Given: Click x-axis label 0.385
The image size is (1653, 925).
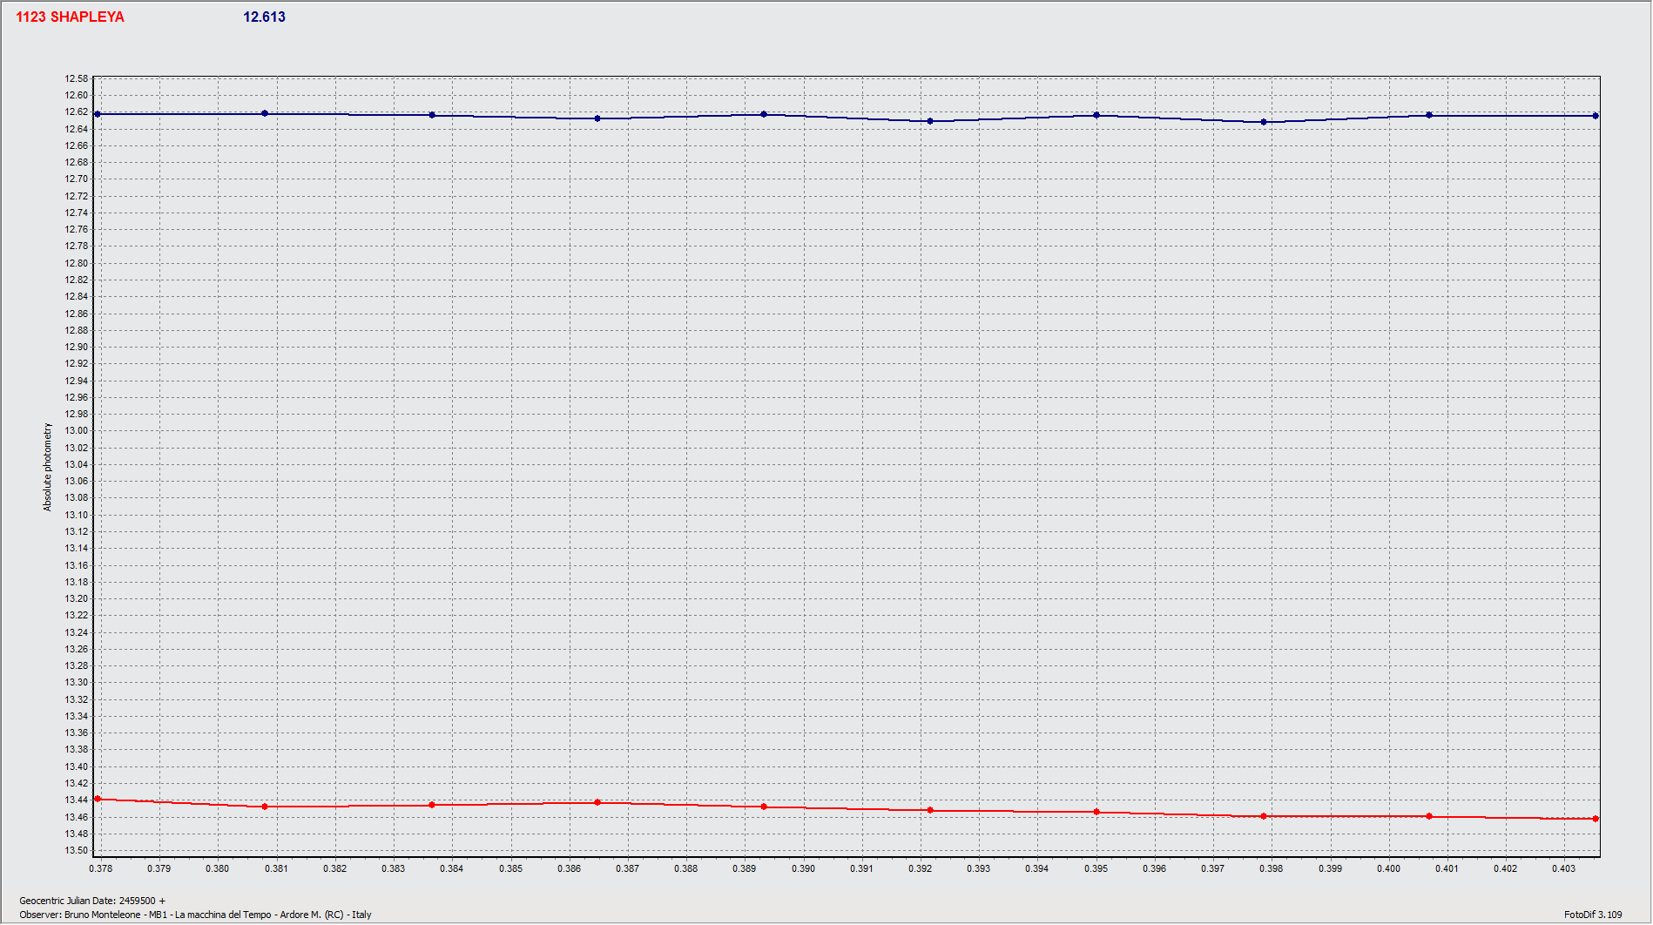Looking at the screenshot, I should coord(510,868).
